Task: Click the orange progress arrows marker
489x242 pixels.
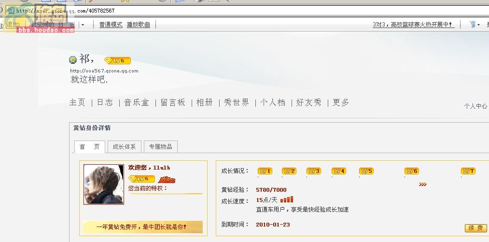Action: coord(422,185)
